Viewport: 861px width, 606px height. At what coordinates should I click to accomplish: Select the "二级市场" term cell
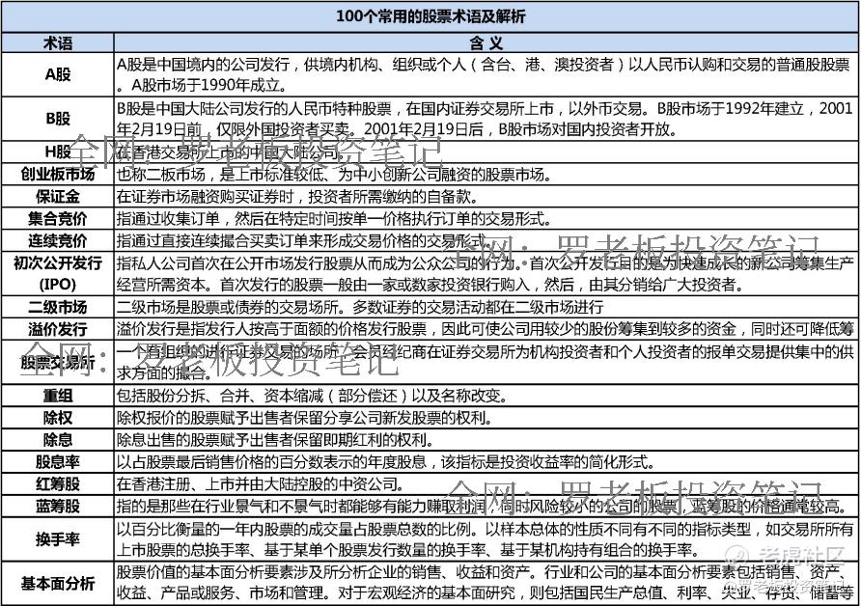[x=58, y=307]
